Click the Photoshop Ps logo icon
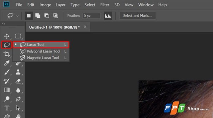213x118 pixels. [x=6, y=4]
